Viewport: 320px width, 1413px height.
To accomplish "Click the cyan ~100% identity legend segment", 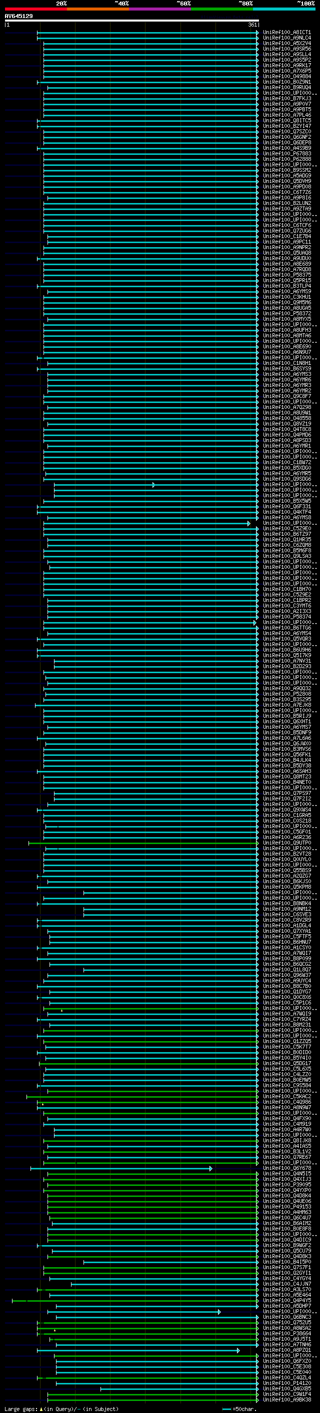I will 284,9.
